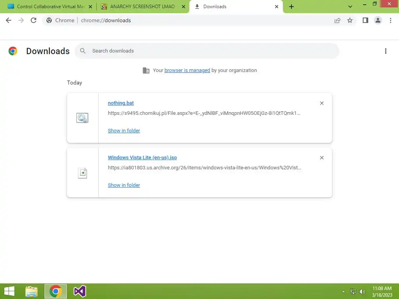Click the Windows Vista iso file icon
Viewport: 399px width, 299px height.
coord(83,173)
